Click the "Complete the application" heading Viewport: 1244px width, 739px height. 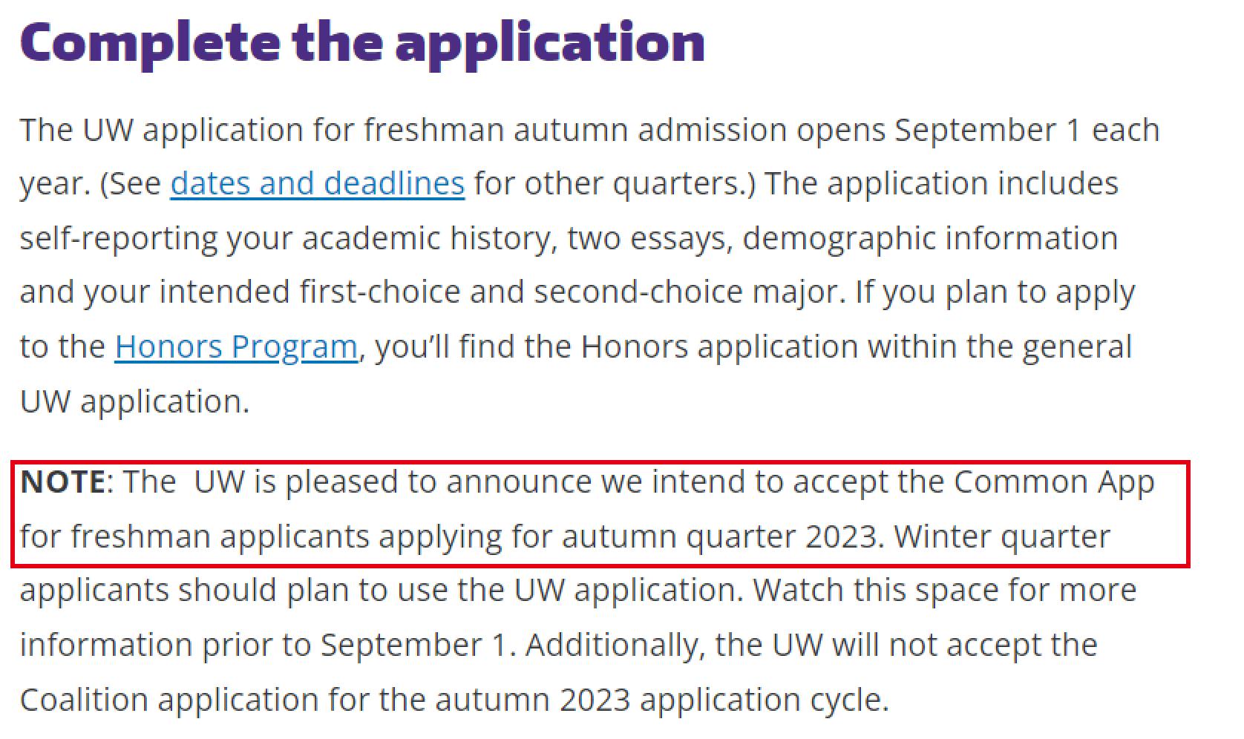[362, 42]
